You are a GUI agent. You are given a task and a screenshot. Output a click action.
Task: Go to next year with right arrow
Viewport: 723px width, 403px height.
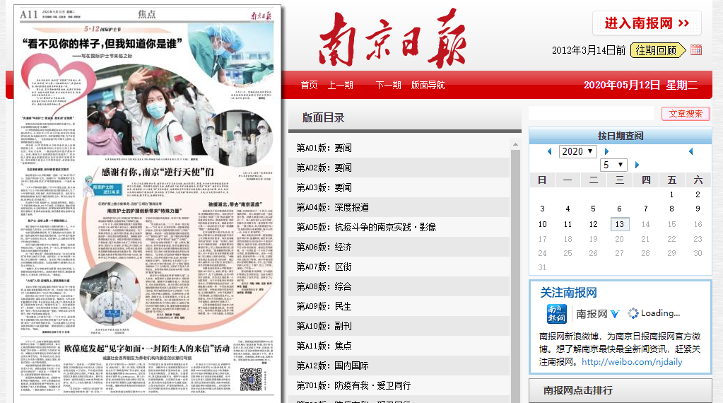coord(607,151)
